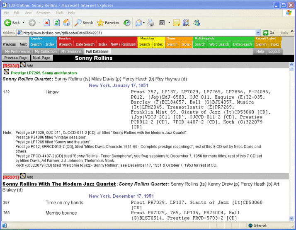Open the Mail button dropdown arrow

click(144, 23)
